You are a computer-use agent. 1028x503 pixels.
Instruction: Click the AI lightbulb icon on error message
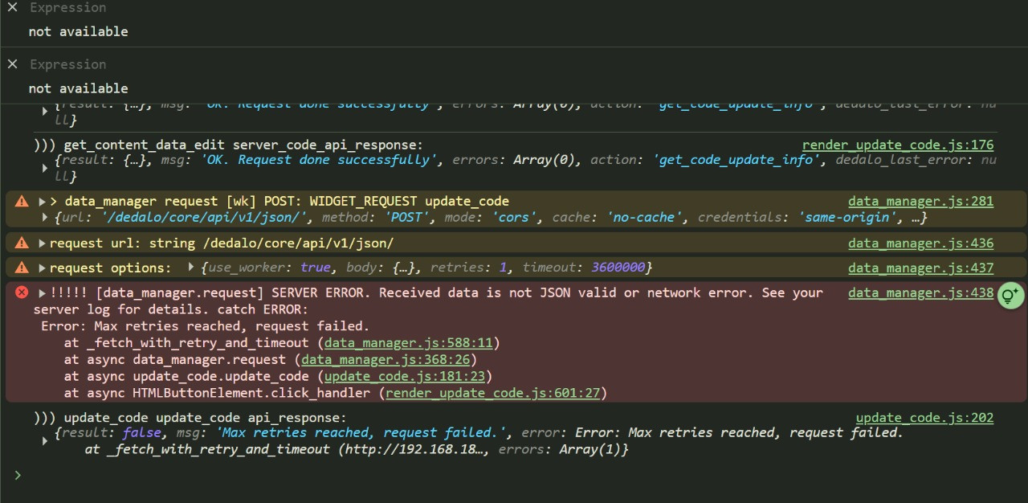tap(1010, 295)
